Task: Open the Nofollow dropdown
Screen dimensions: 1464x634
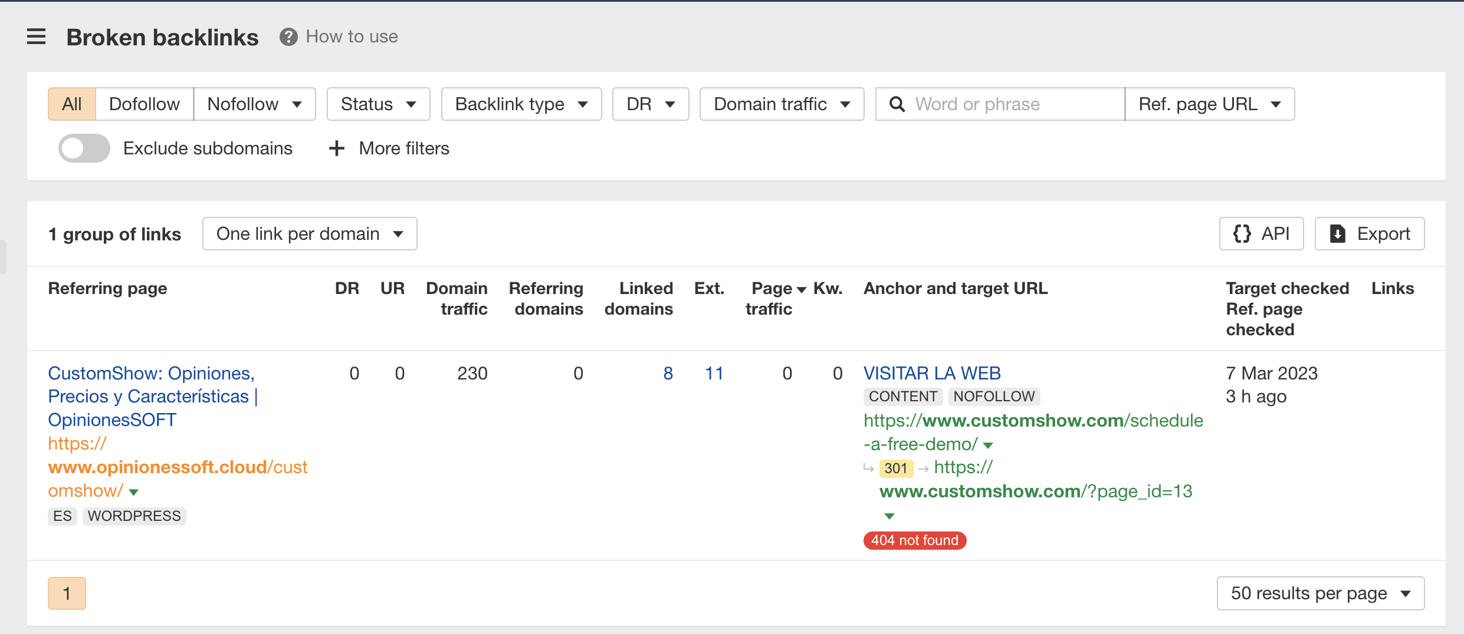Action: point(255,104)
